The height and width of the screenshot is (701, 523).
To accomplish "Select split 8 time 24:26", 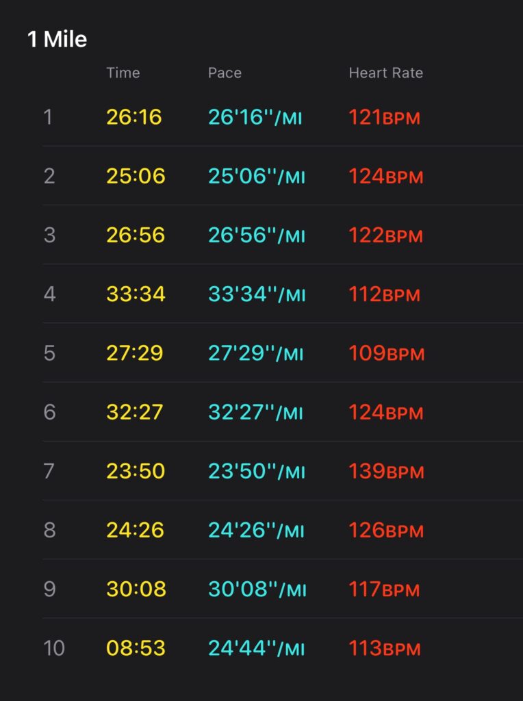I will pyautogui.click(x=135, y=531).
